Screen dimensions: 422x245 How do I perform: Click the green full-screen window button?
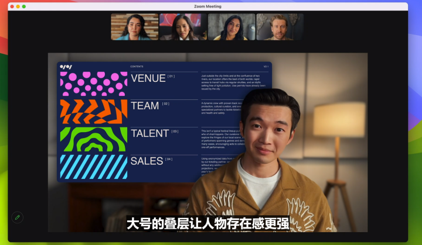pyautogui.click(x=24, y=6)
